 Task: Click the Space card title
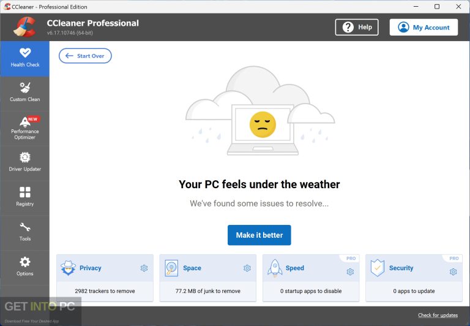[x=192, y=268]
